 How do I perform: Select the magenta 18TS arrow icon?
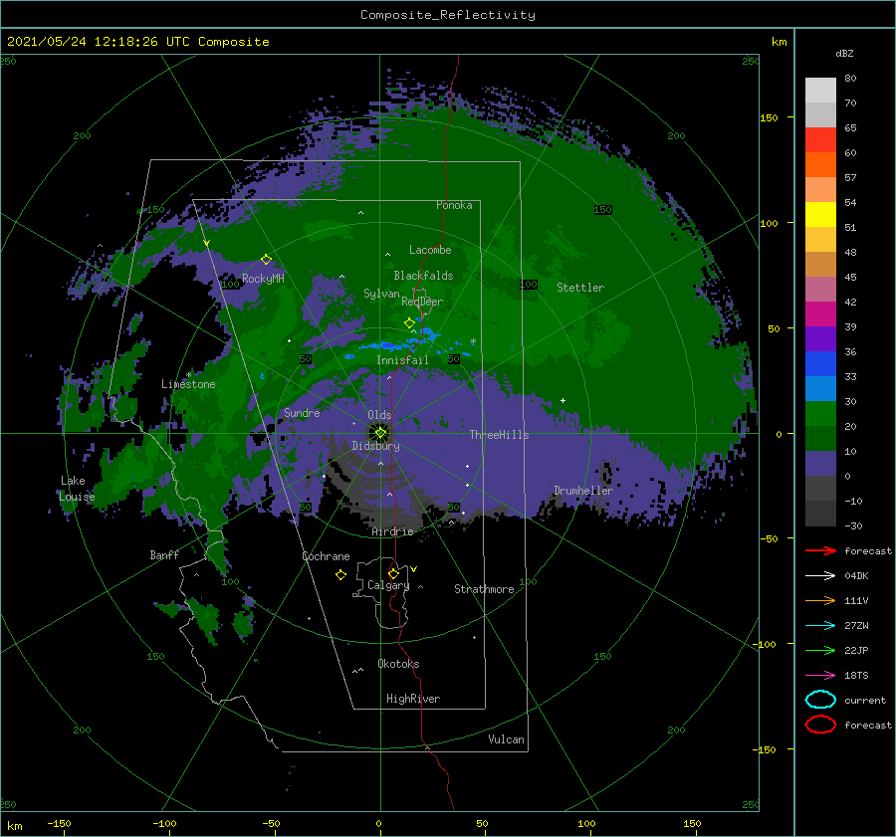pyautogui.click(x=820, y=676)
